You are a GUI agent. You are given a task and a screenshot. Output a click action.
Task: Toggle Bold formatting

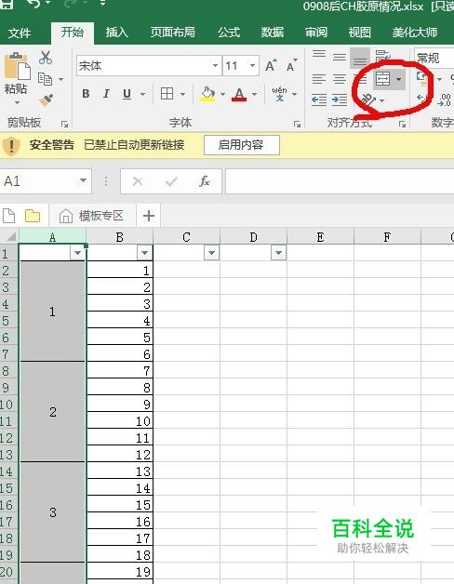pyautogui.click(x=86, y=94)
